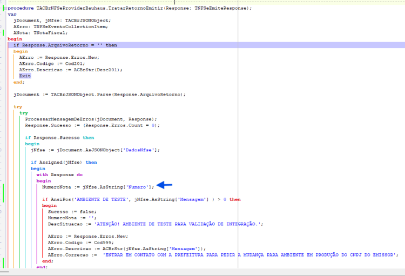Click the 'with Response do' statement
405x276 pixels.
coord(59,174)
